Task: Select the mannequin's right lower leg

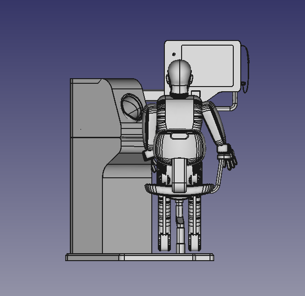Action: [x=194, y=219]
